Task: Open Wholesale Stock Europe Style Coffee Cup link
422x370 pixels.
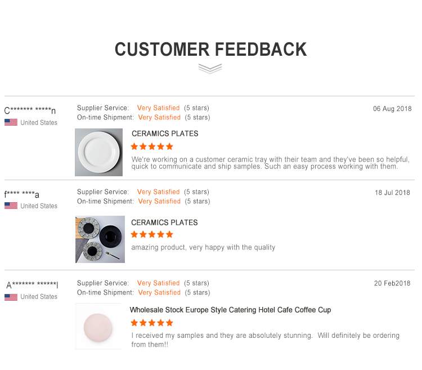Action: tap(230, 310)
